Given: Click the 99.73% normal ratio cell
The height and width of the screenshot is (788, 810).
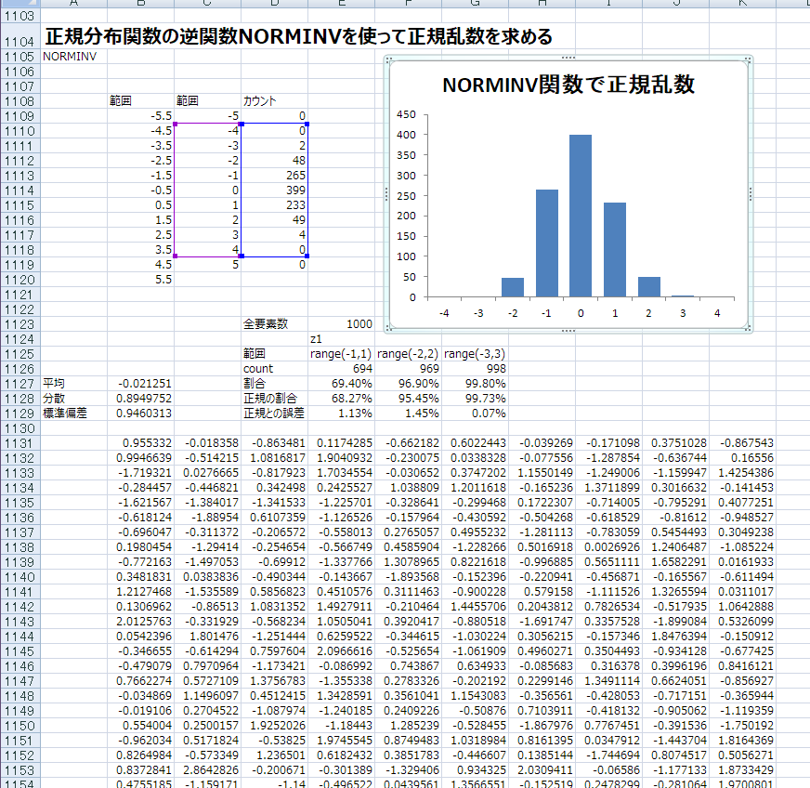Looking at the screenshot, I should [x=476, y=399].
